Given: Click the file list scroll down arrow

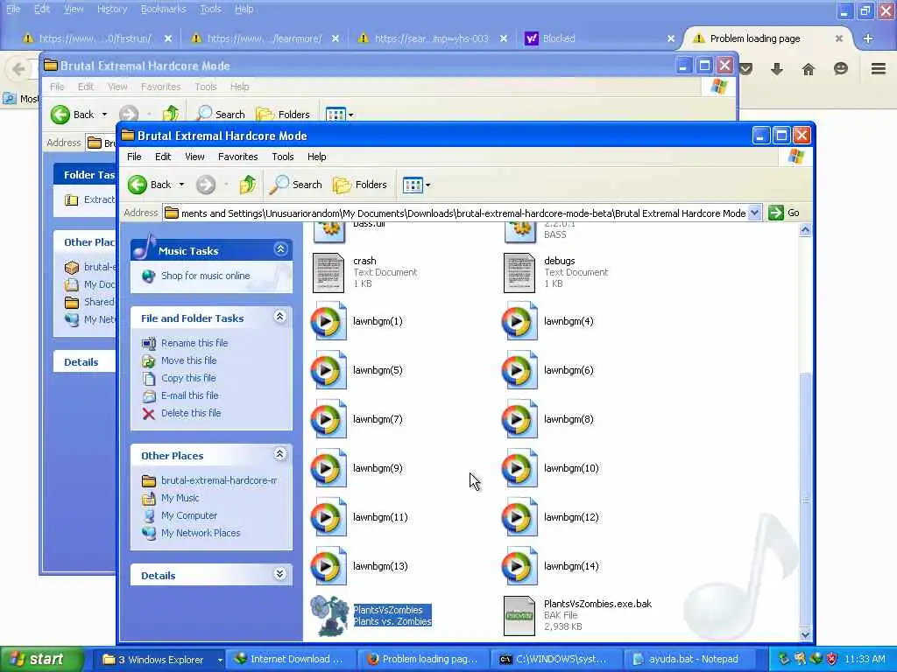Looking at the screenshot, I should click(805, 634).
